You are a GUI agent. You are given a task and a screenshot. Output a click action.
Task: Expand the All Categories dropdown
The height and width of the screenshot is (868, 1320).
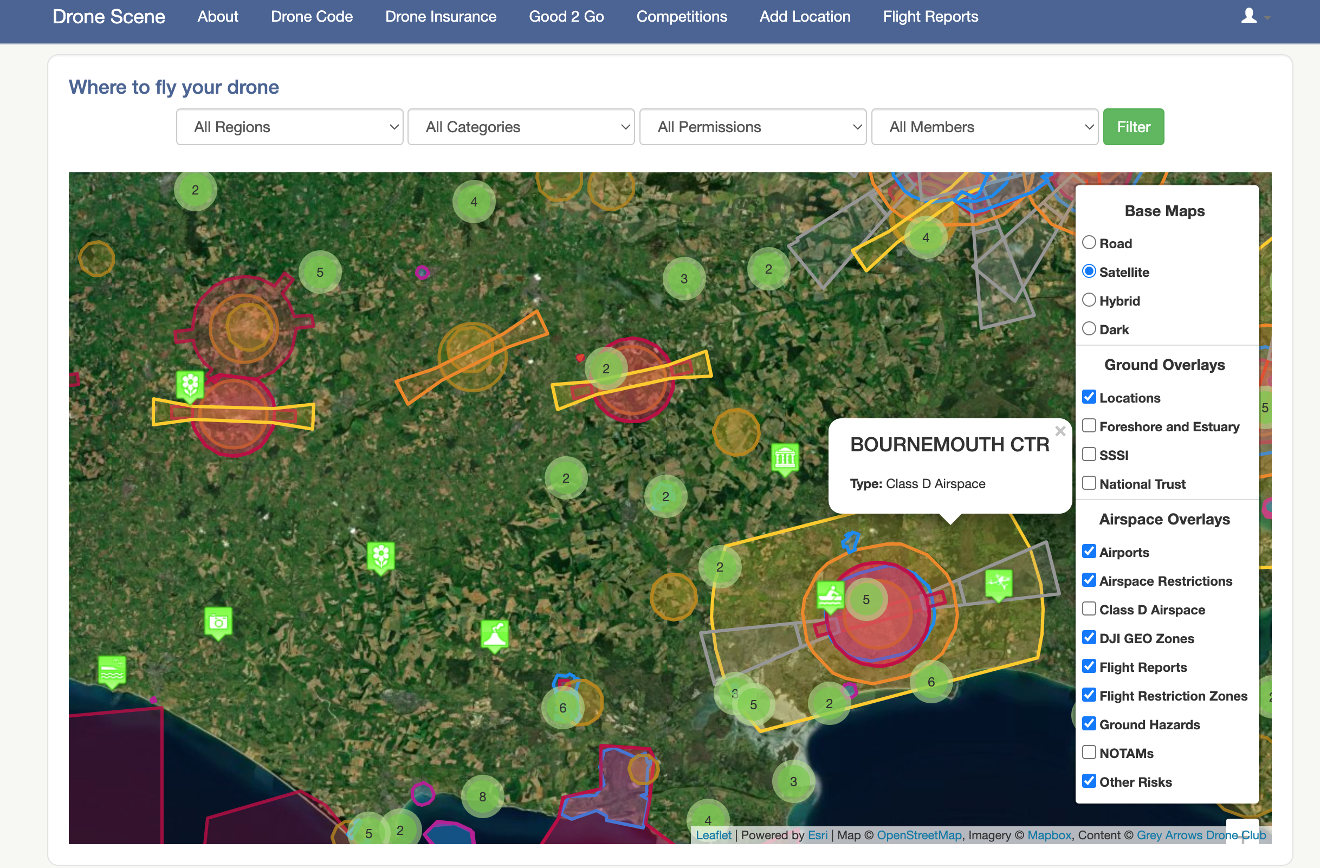coord(521,127)
